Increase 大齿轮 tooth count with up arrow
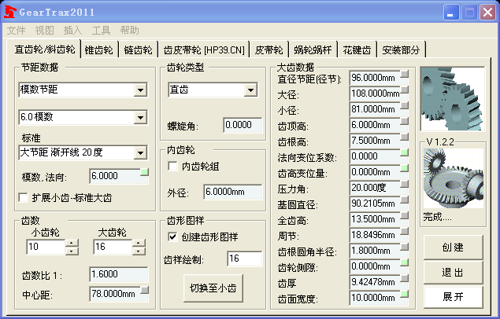 pos(139,244)
